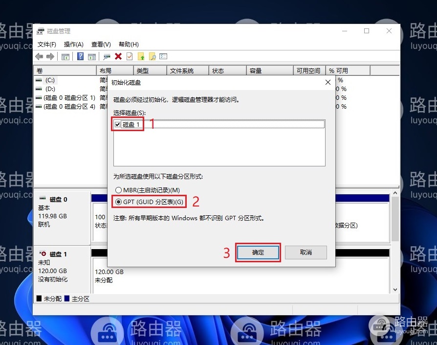This screenshot has width=437, height=345.
Task: Sort by the 文件系统 column header
Action: 188,70
